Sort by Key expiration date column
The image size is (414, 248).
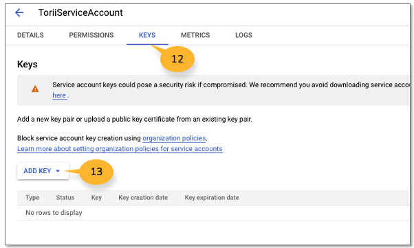[x=212, y=198]
